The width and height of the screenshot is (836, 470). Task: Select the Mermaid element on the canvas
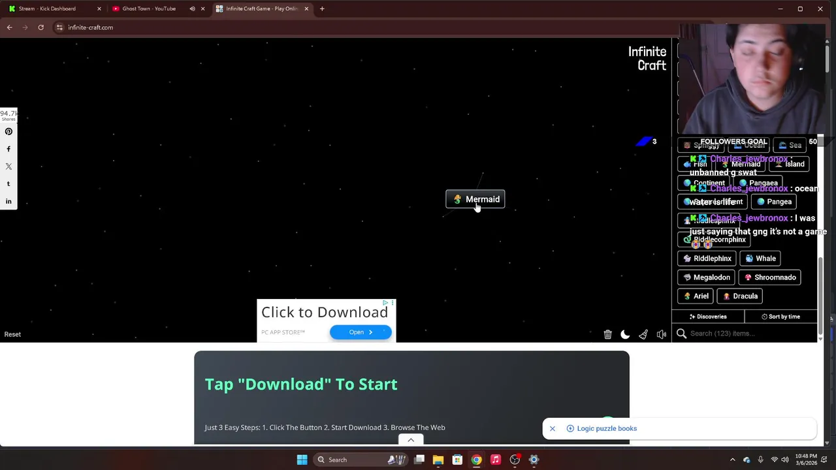[x=475, y=199]
